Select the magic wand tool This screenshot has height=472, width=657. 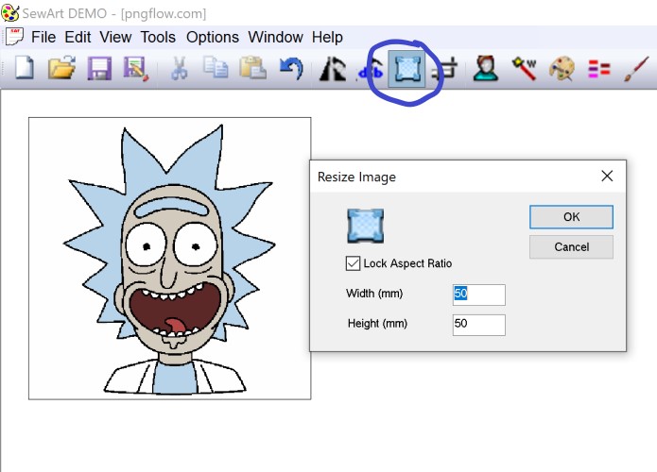[524, 68]
